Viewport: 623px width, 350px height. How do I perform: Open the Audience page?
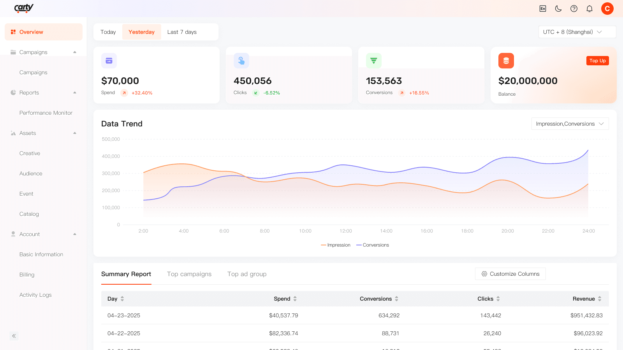(31, 173)
